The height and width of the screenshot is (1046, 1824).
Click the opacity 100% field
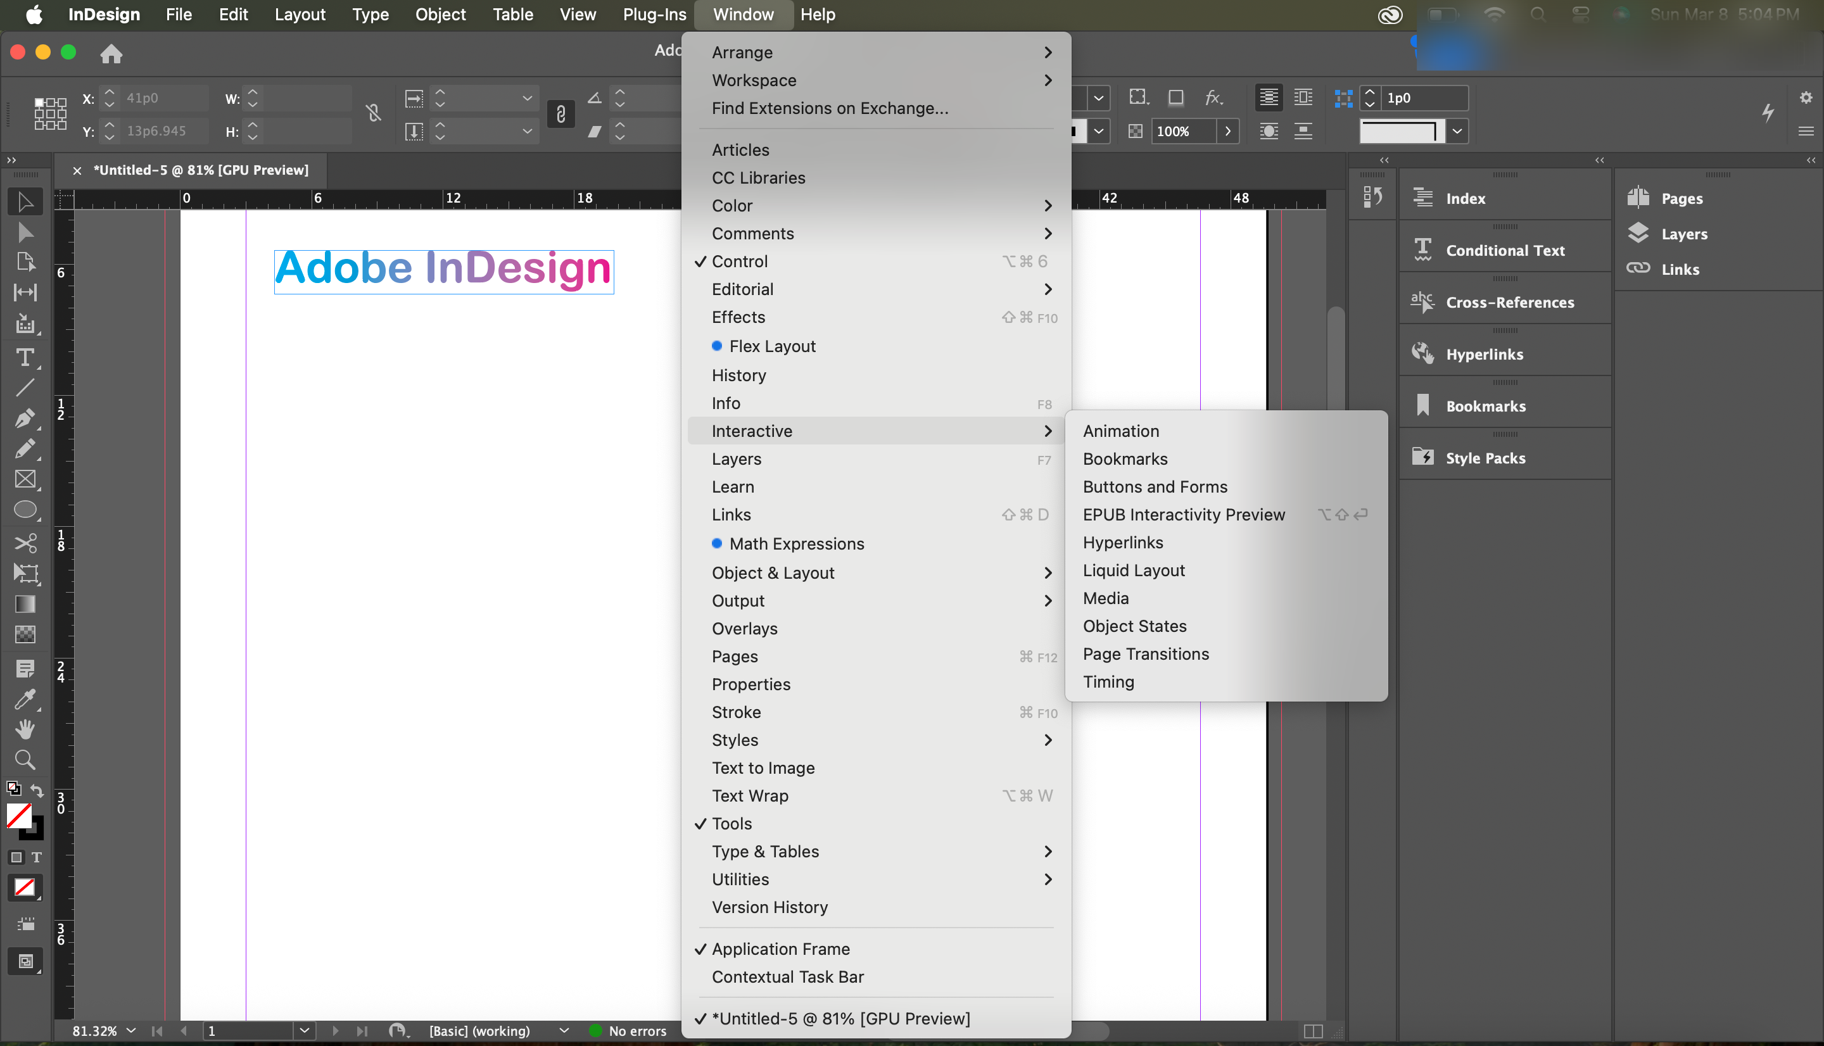(1182, 132)
